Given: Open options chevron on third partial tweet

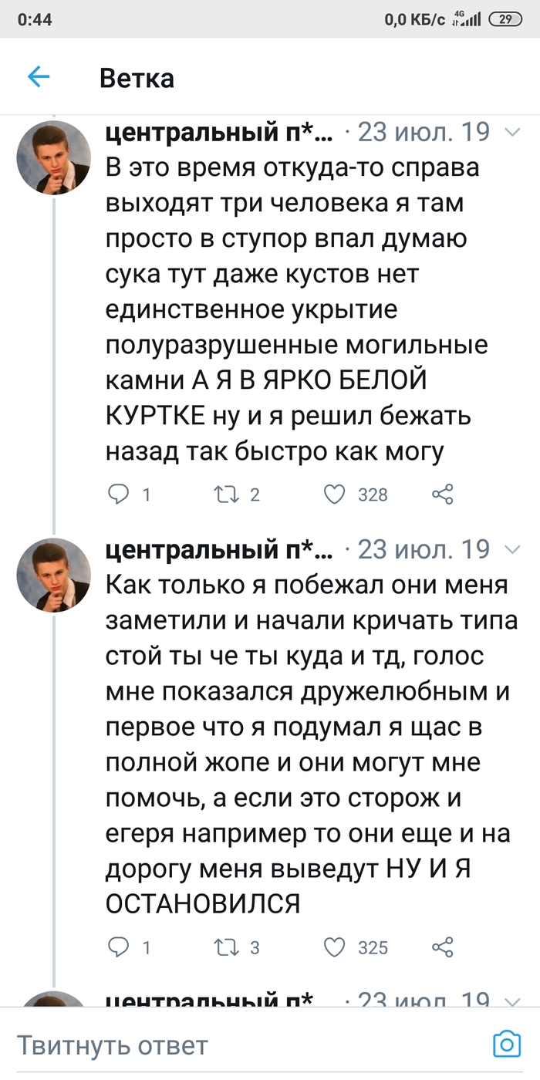Looking at the screenshot, I should [511, 1001].
